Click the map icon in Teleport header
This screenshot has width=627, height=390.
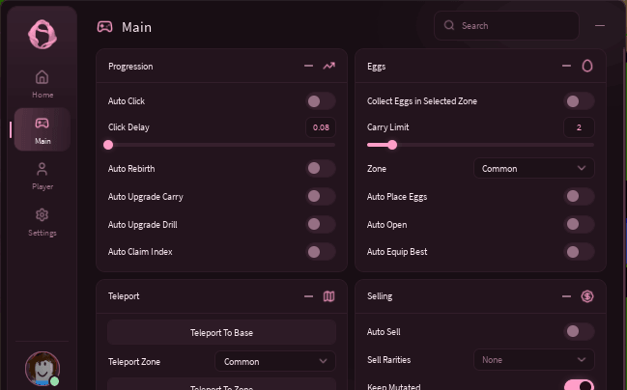[328, 296]
